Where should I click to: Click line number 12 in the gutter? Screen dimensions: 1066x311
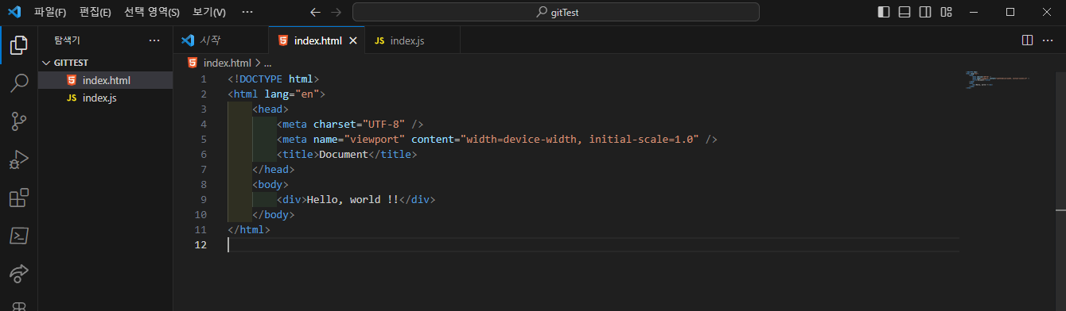click(x=201, y=245)
